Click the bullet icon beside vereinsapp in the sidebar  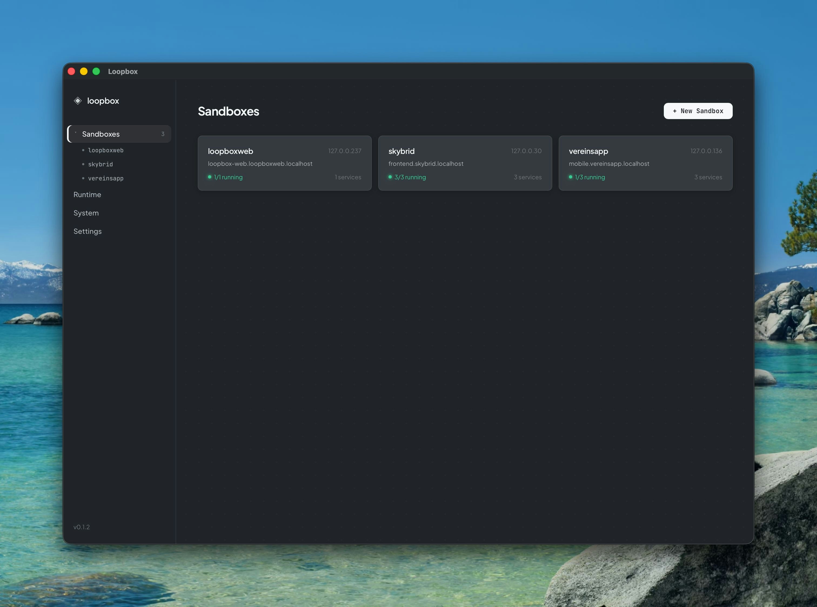tap(83, 178)
